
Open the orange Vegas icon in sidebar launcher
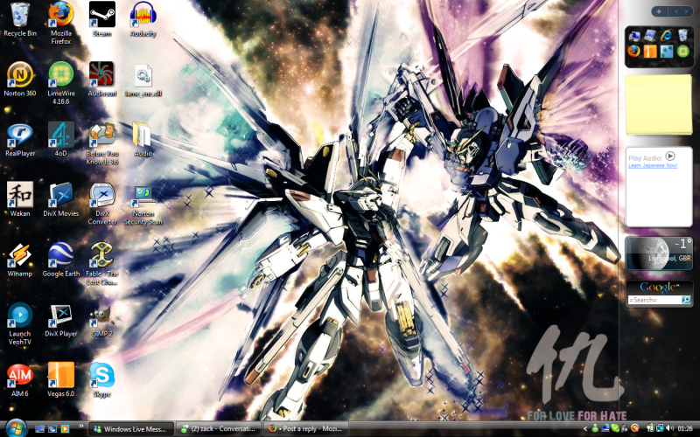pos(650,52)
